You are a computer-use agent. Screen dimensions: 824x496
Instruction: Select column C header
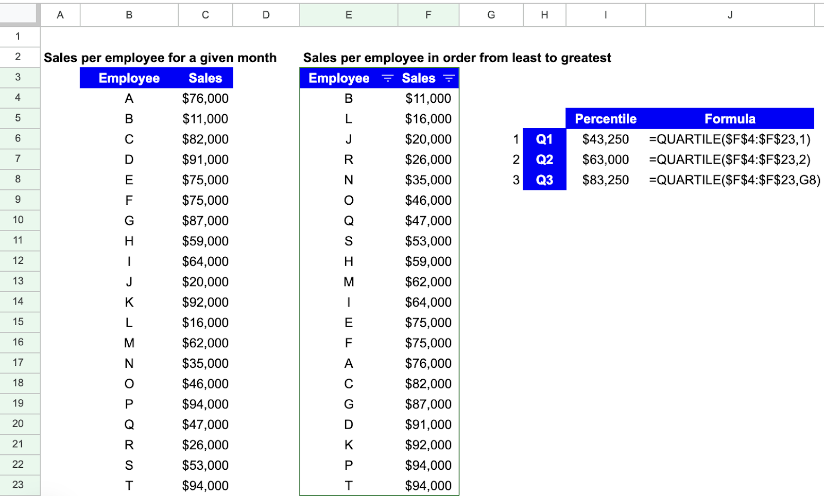(x=205, y=15)
